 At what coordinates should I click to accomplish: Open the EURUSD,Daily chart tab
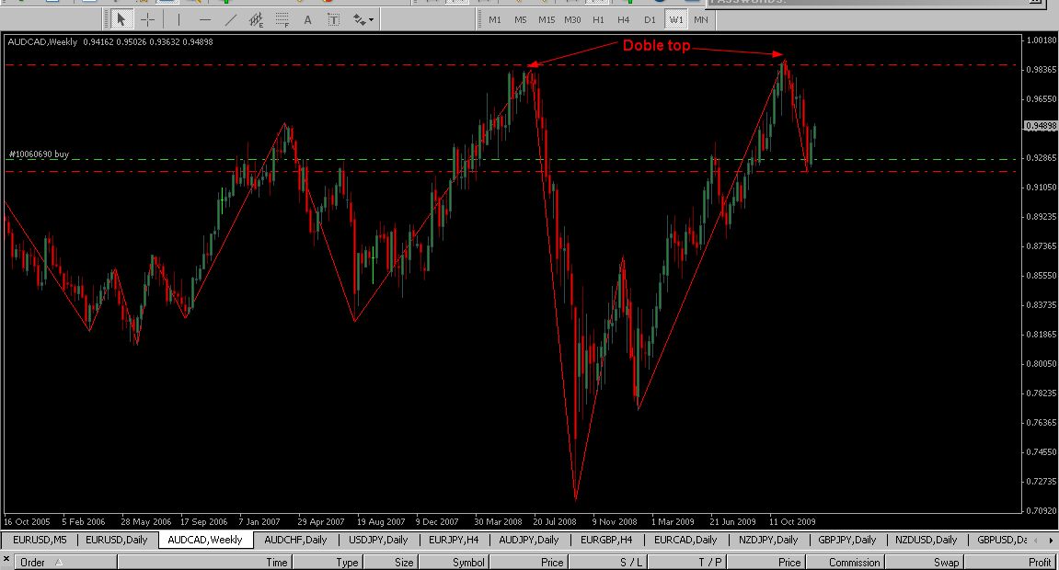(116, 540)
